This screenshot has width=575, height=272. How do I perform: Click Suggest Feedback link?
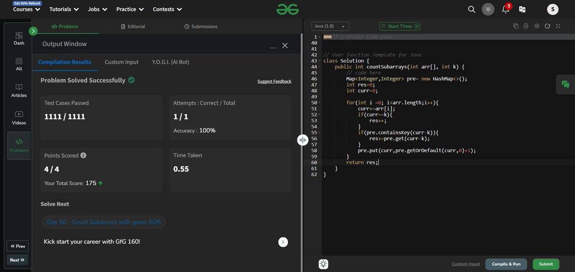coord(274,81)
